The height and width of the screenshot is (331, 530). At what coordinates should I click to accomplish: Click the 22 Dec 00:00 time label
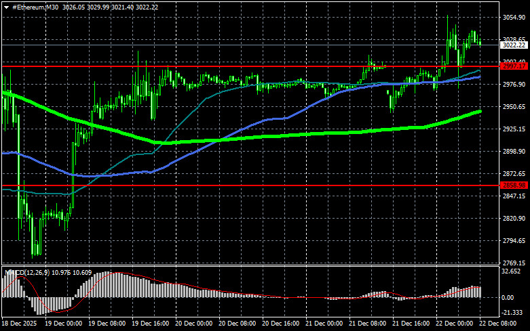[454, 324]
